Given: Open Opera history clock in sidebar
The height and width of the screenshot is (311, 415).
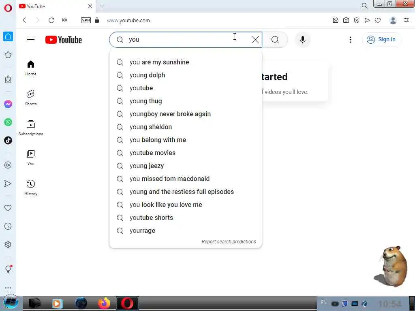Looking at the screenshot, I should pyautogui.click(x=8, y=226).
